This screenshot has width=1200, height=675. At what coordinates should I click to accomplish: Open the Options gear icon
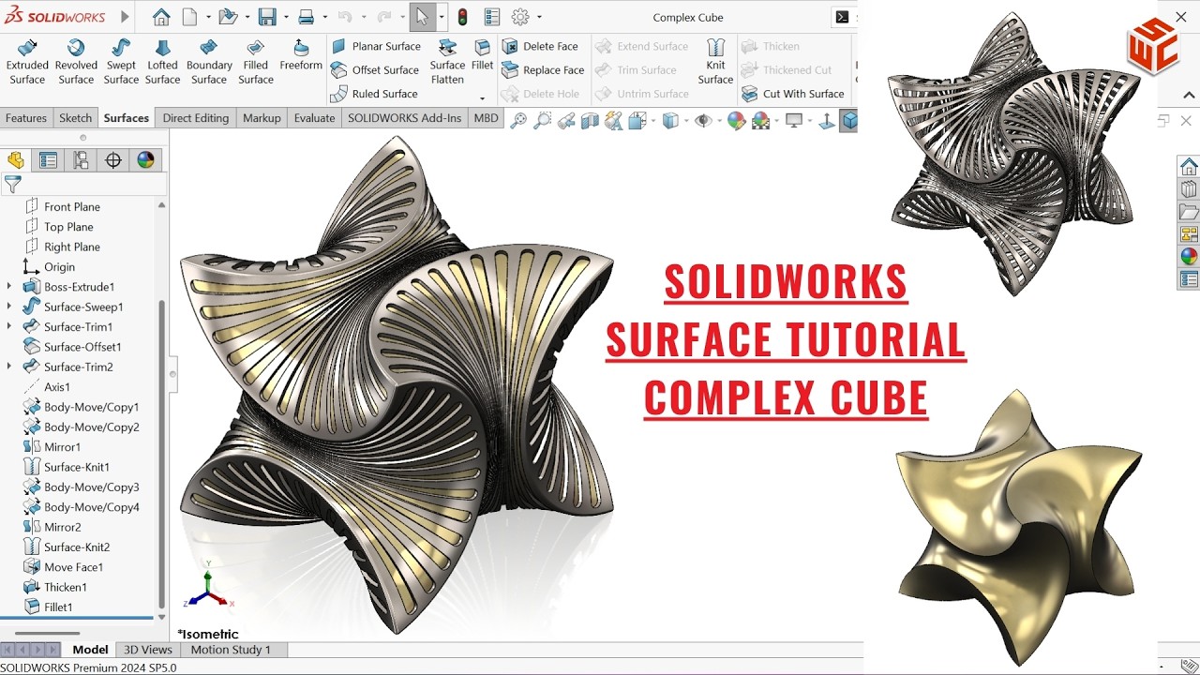pos(520,17)
